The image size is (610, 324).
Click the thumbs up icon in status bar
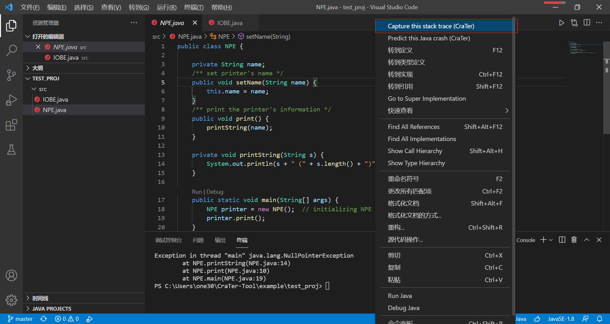tap(537, 319)
